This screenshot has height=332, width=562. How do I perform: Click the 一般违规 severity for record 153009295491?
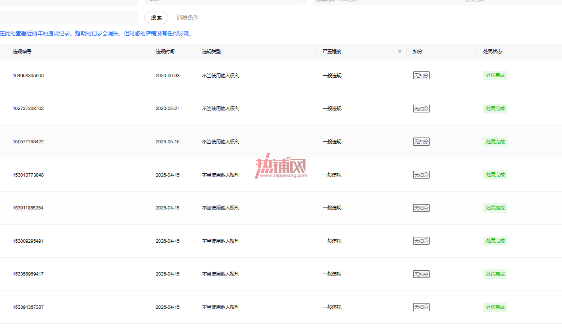332,241
